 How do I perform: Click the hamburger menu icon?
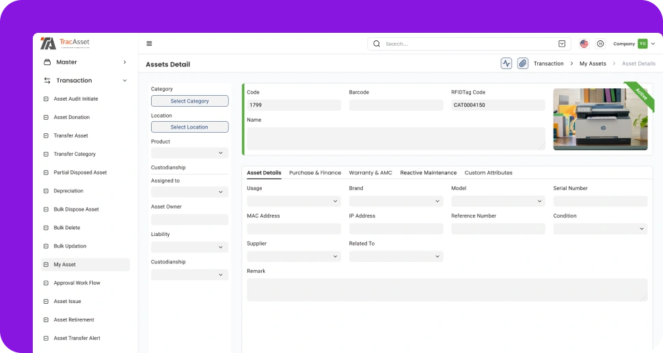point(149,44)
